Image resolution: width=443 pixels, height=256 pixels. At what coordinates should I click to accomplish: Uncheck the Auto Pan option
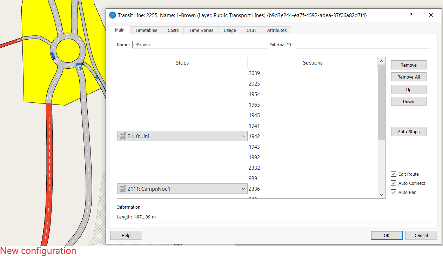(x=394, y=193)
